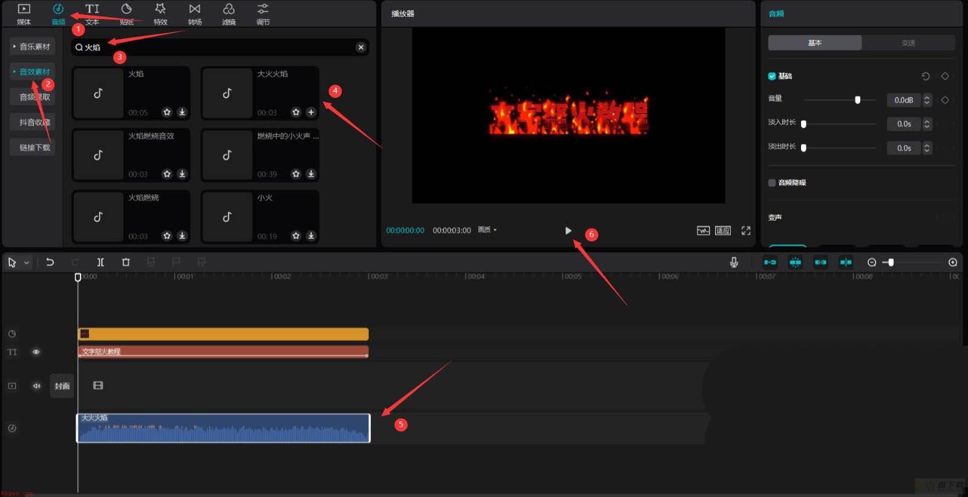This screenshot has width=968, height=497.
Task: Open the 滤镜 filters tab
Action: click(229, 14)
